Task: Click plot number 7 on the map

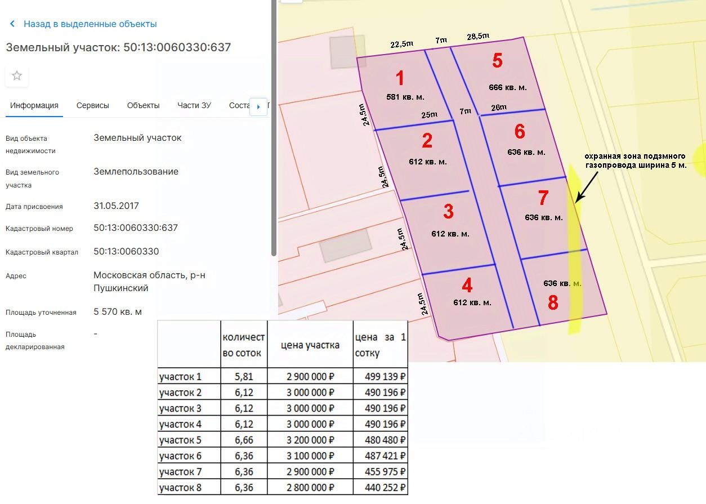Action: point(543,198)
